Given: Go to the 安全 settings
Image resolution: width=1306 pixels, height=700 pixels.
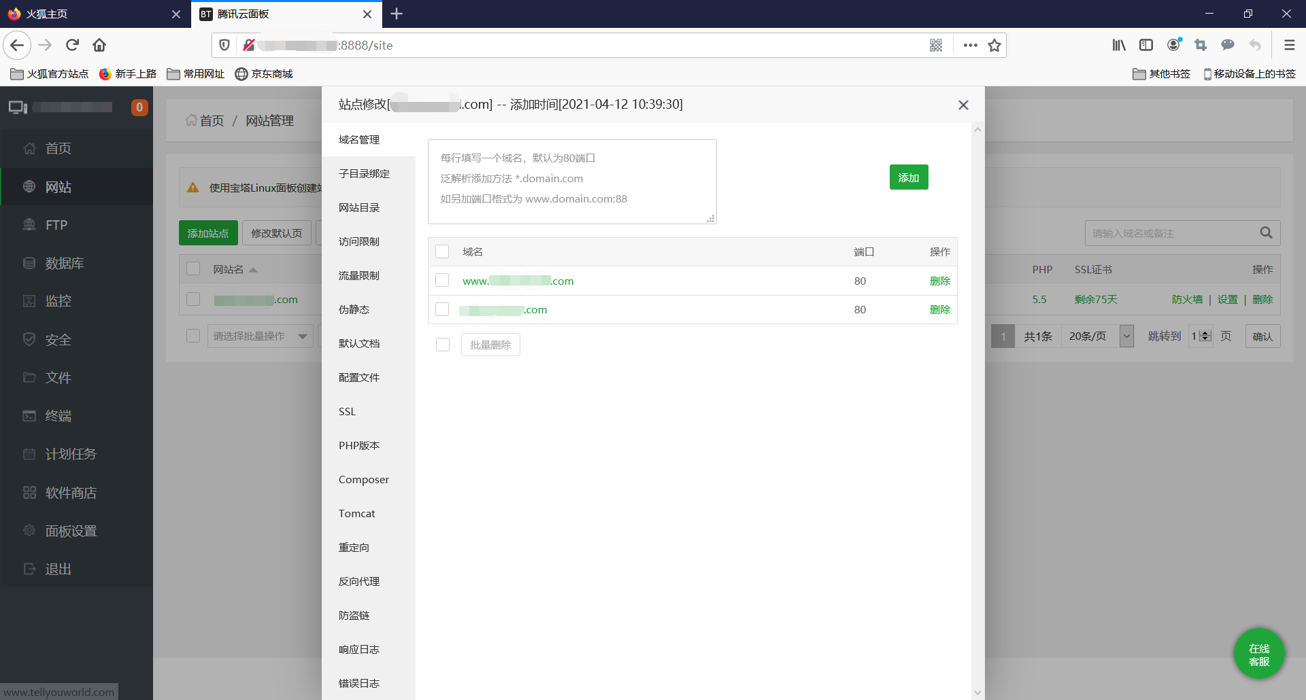Looking at the screenshot, I should click(59, 340).
